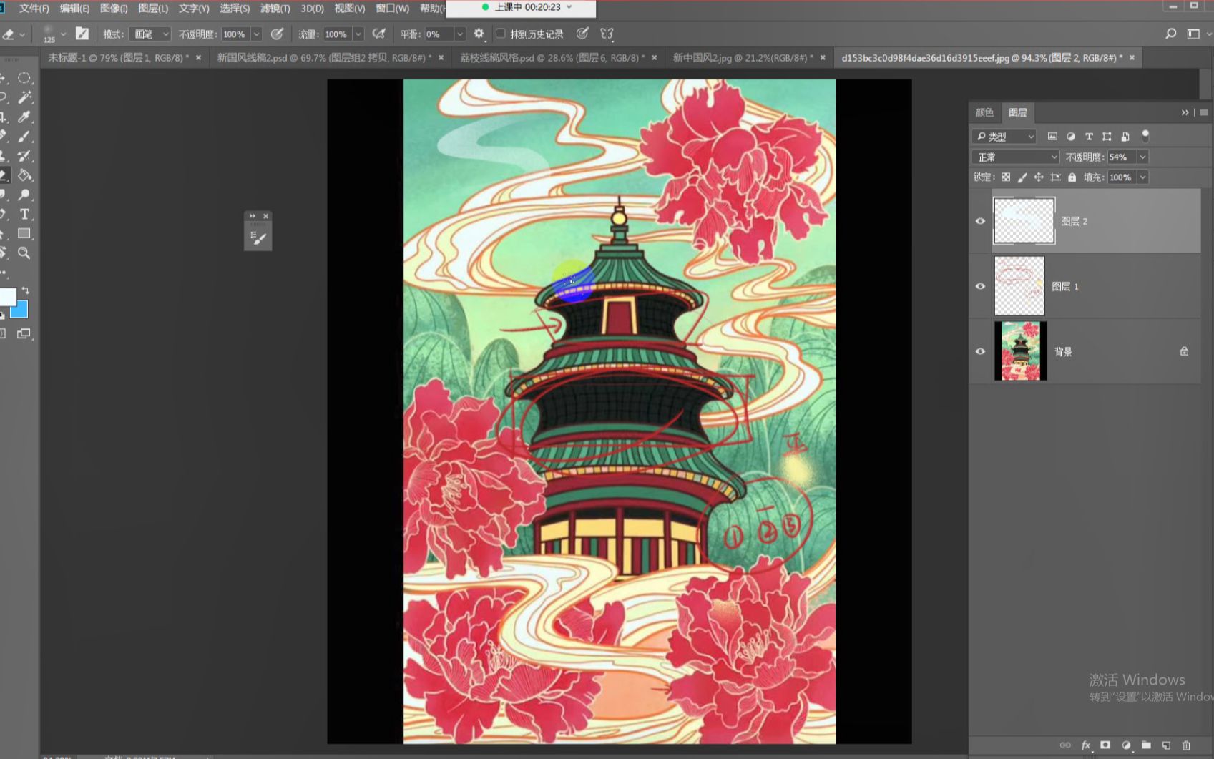The image size is (1214, 759).
Task: Click the white foreground color swatch
Action: pyautogui.click(x=7, y=296)
